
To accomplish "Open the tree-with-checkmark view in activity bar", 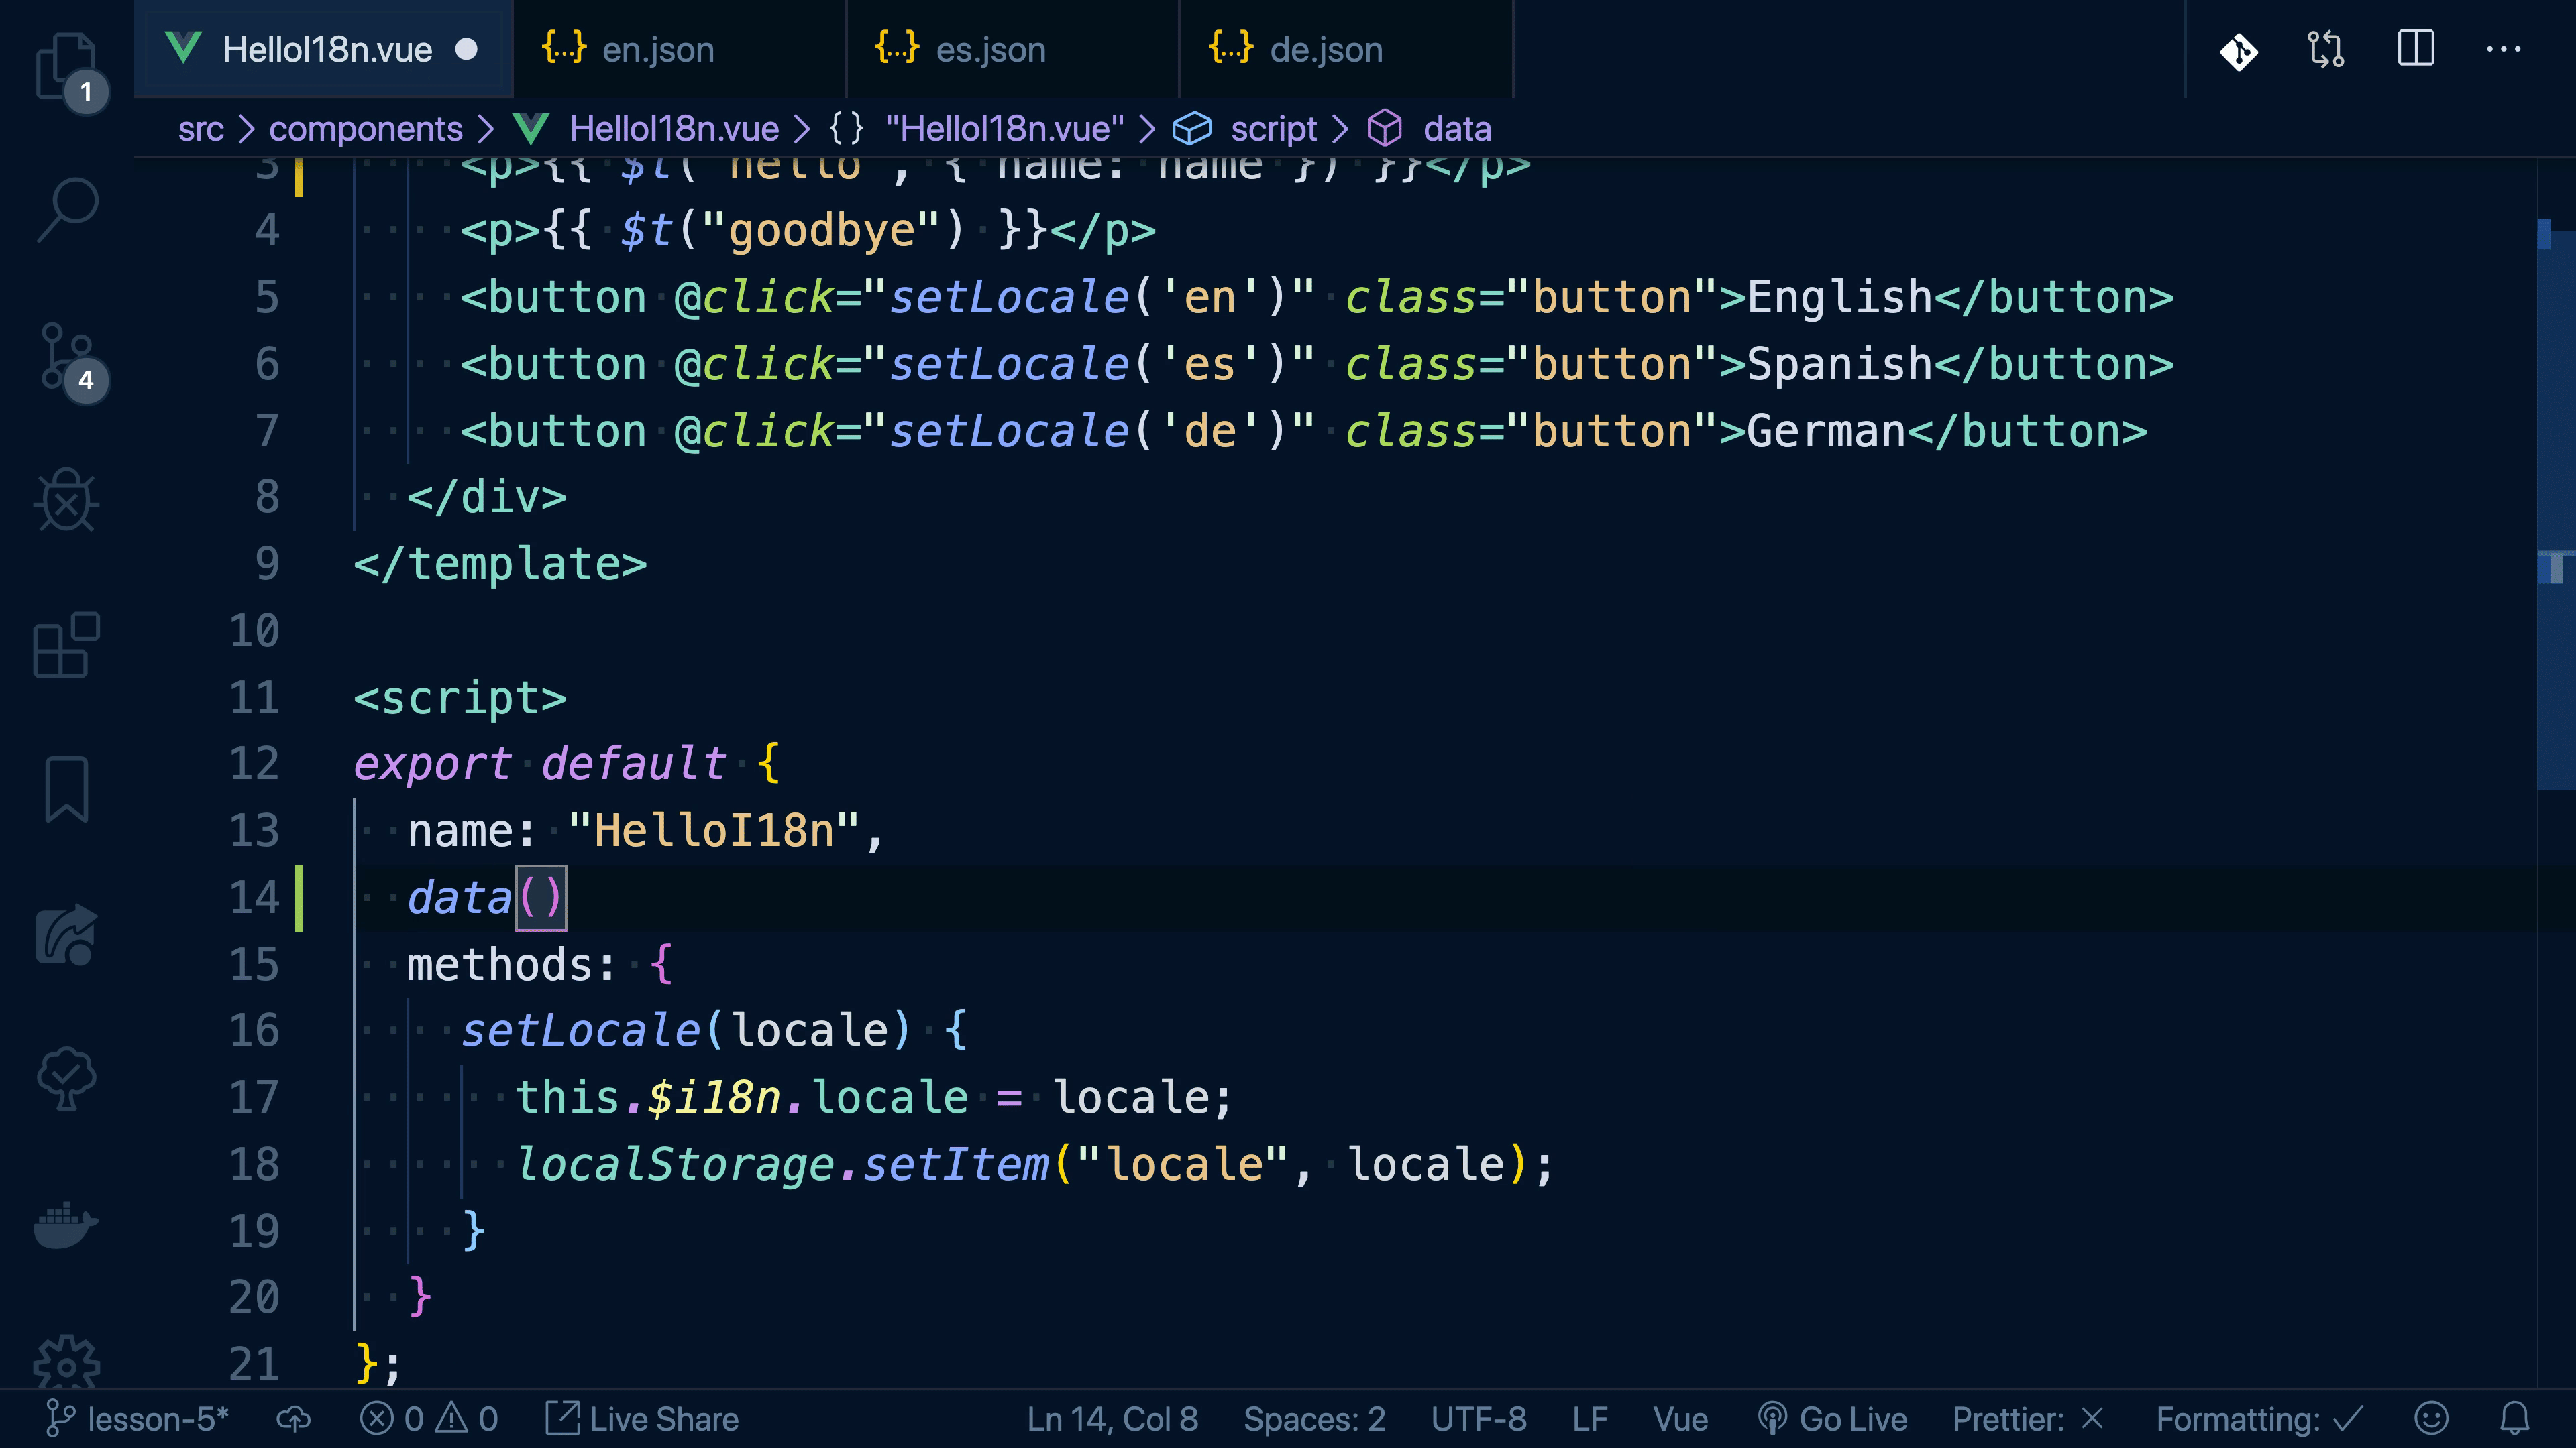I will (x=66, y=1078).
